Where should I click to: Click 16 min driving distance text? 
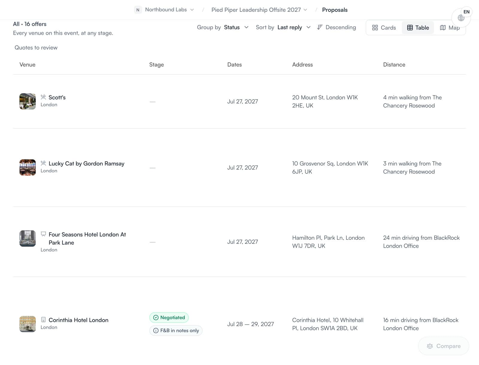point(421,324)
